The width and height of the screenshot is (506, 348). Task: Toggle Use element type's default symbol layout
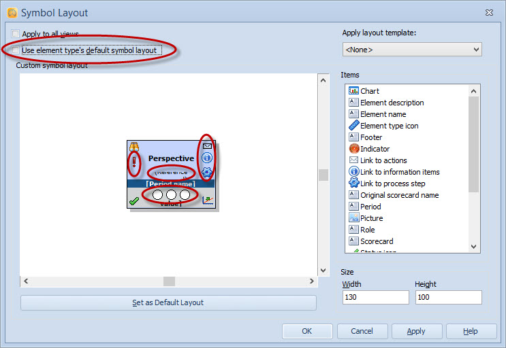click(16, 50)
